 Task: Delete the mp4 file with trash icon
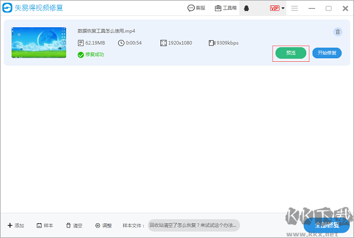[337, 32]
